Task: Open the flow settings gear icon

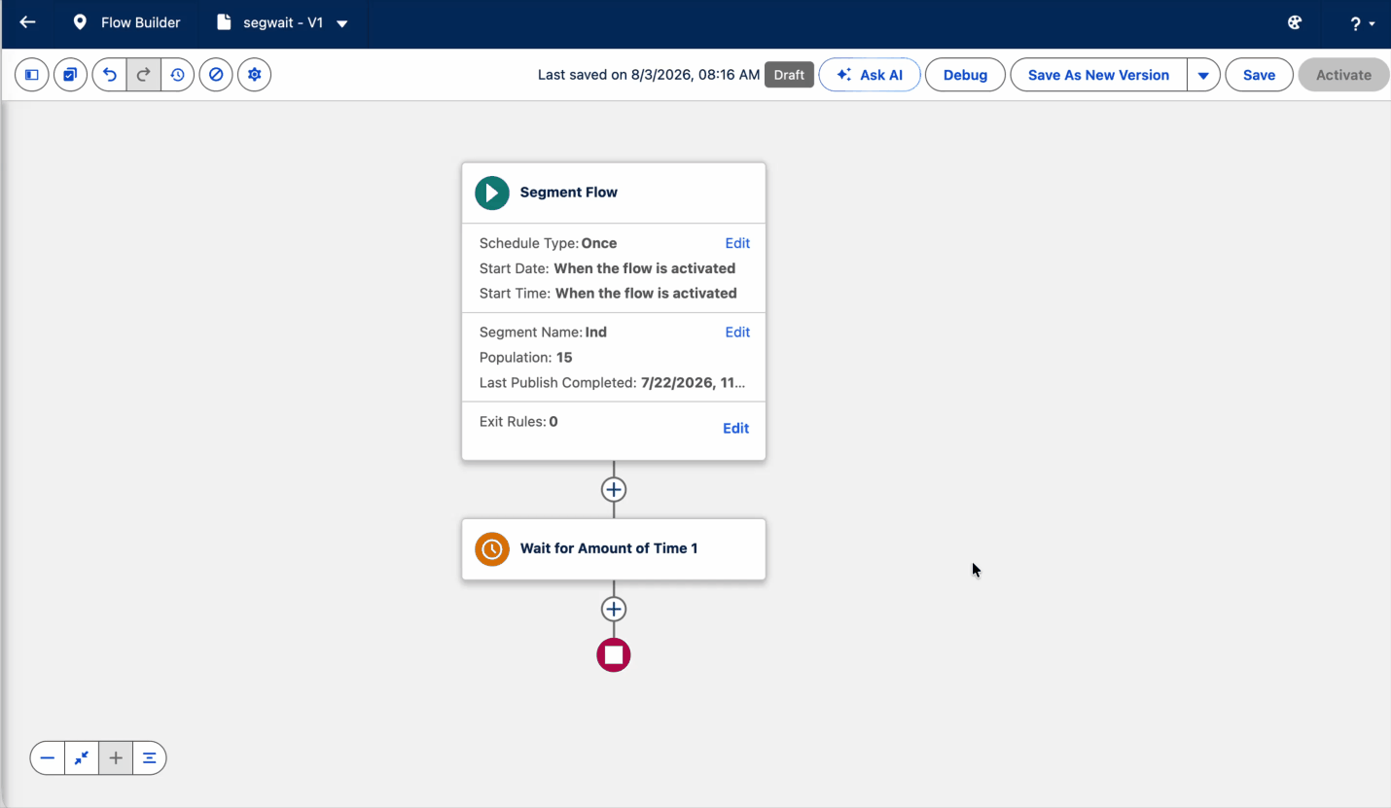Action: point(254,75)
